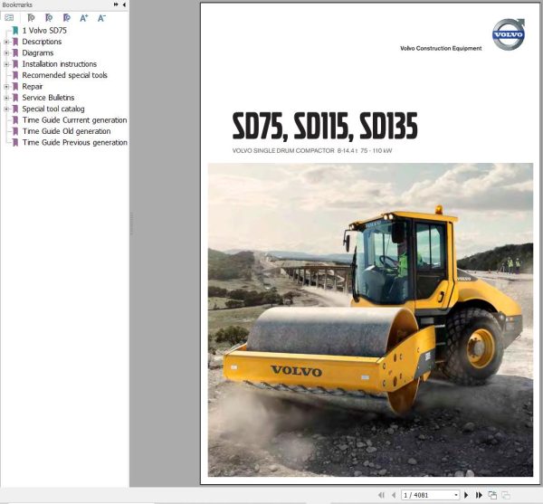The height and width of the screenshot is (504, 543).
Task: Expand the Repair bookmark node
Action: pos(6,87)
